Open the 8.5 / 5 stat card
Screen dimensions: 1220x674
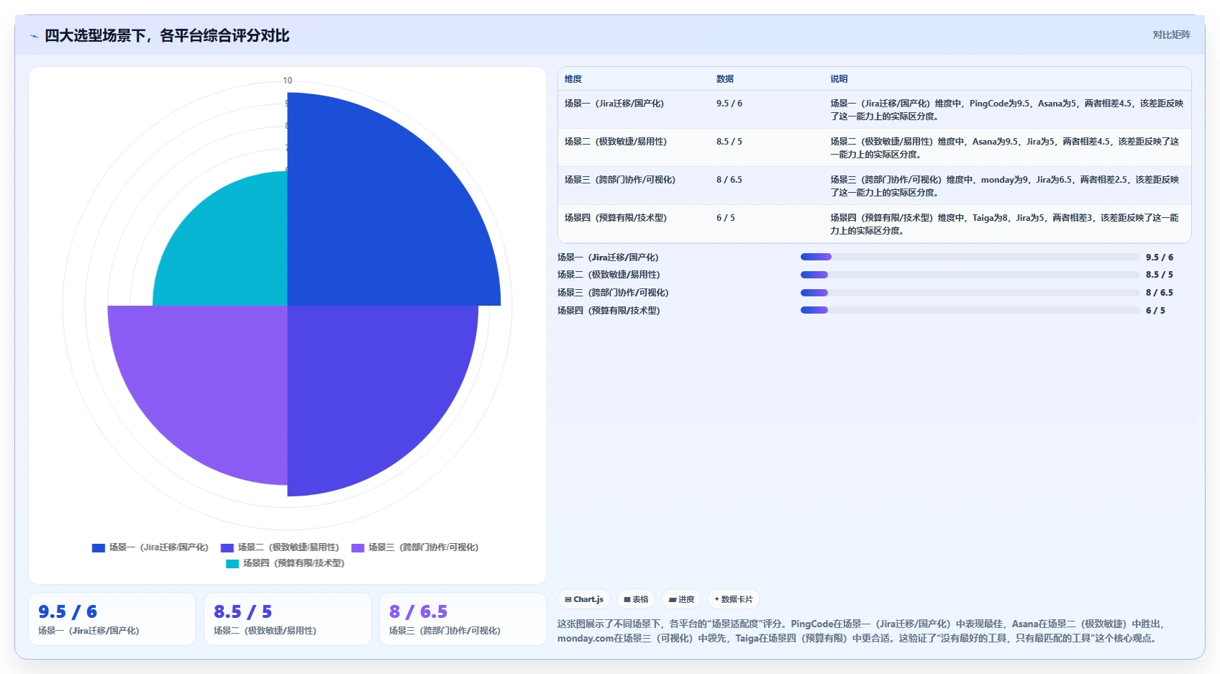point(288,619)
